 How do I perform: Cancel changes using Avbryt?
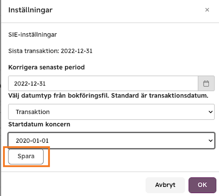pos(165,185)
